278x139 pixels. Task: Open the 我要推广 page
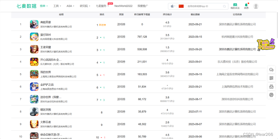(x=143, y=6)
